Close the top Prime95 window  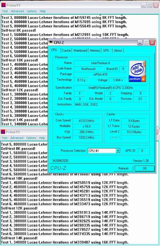156,5
